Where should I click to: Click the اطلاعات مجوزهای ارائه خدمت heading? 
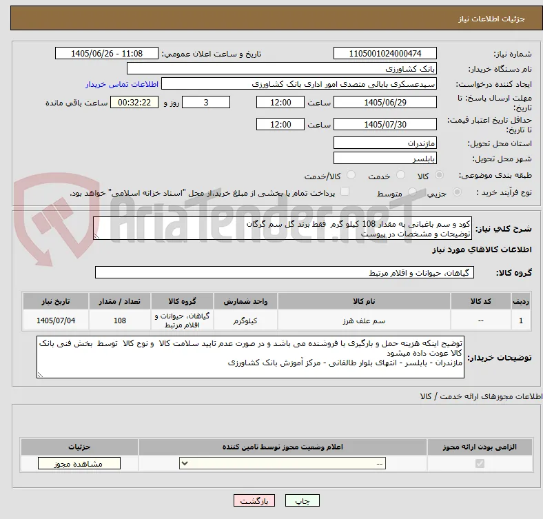tap(481, 396)
